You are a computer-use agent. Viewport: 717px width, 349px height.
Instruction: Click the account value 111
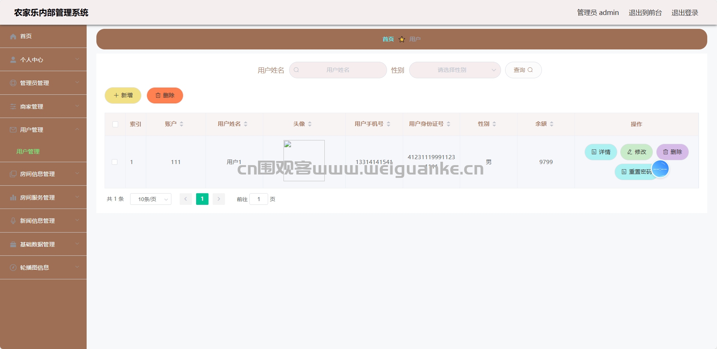(176, 162)
